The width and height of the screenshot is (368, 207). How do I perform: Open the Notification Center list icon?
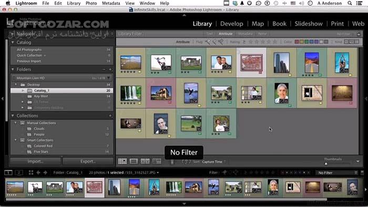[x=359, y=3]
